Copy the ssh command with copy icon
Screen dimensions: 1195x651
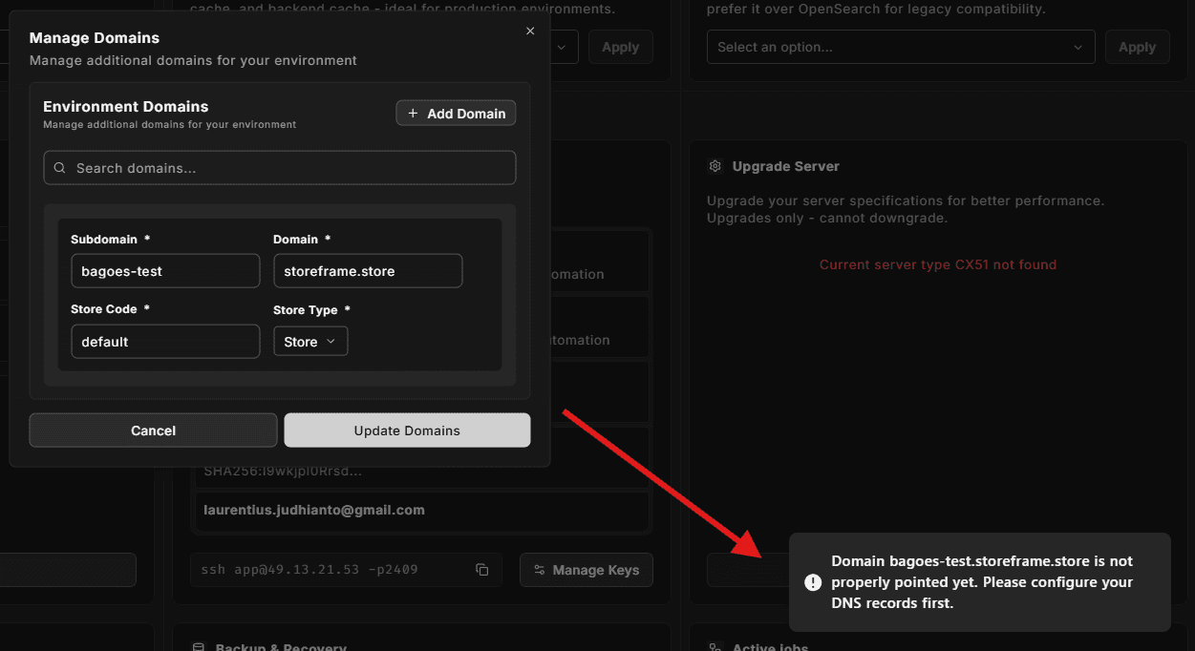pos(482,570)
